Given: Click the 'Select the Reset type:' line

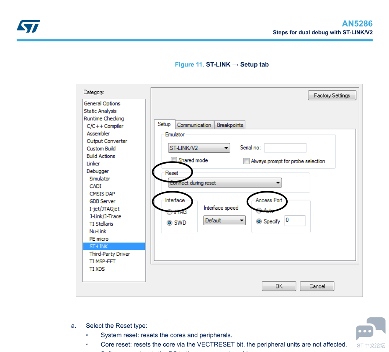Looking at the screenshot, I should point(116,326).
